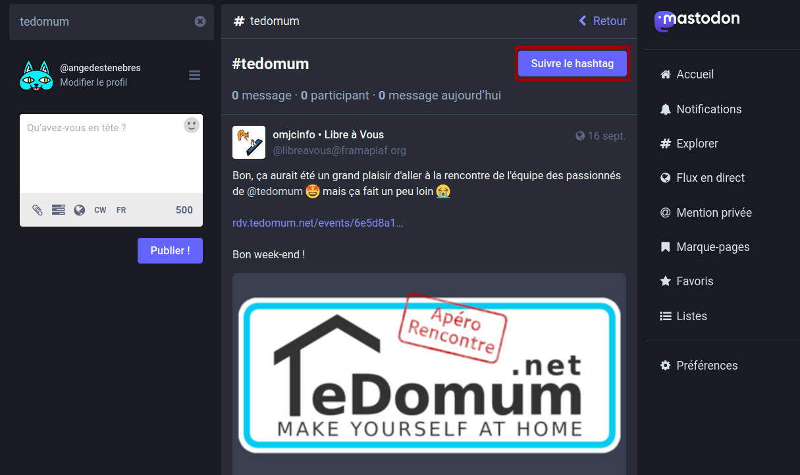The height and width of the screenshot is (475, 800).
Task: Toggle the CW content warning
Action: [100, 210]
